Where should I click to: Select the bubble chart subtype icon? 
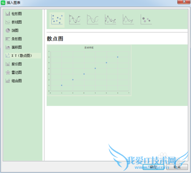tap(146, 20)
